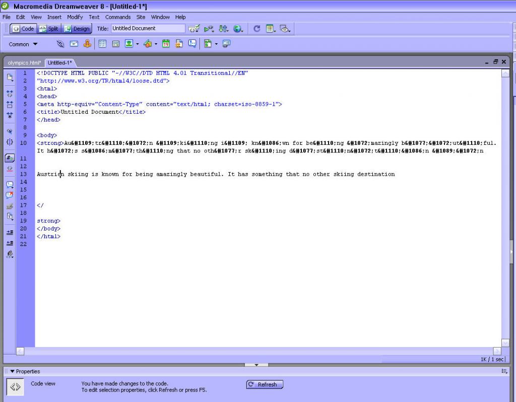Insert the Date (calendar icon)
The width and height of the screenshot is (516, 402).
(x=166, y=44)
